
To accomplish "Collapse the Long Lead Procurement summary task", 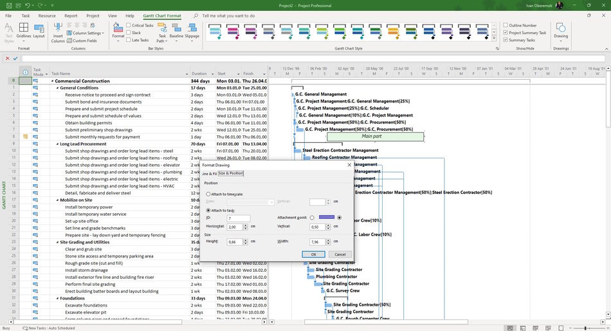I will pyautogui.click(x=58, y=144).
